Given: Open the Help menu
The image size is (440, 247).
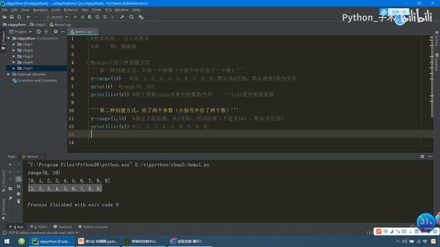Looking at the screenshot, I should 136,10.
